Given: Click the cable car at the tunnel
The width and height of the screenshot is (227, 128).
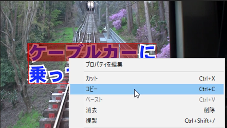Looking at the screenshot, I should (91, 6).
